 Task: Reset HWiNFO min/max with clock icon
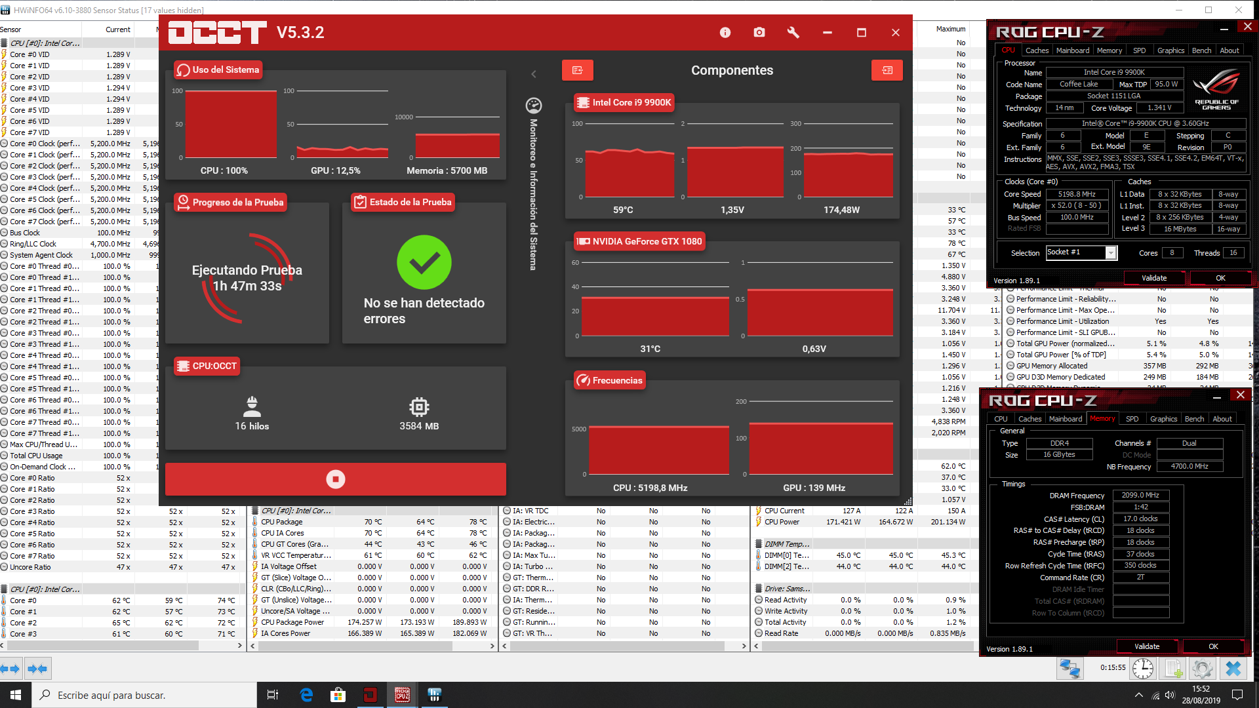click(x=1142, y=669)
